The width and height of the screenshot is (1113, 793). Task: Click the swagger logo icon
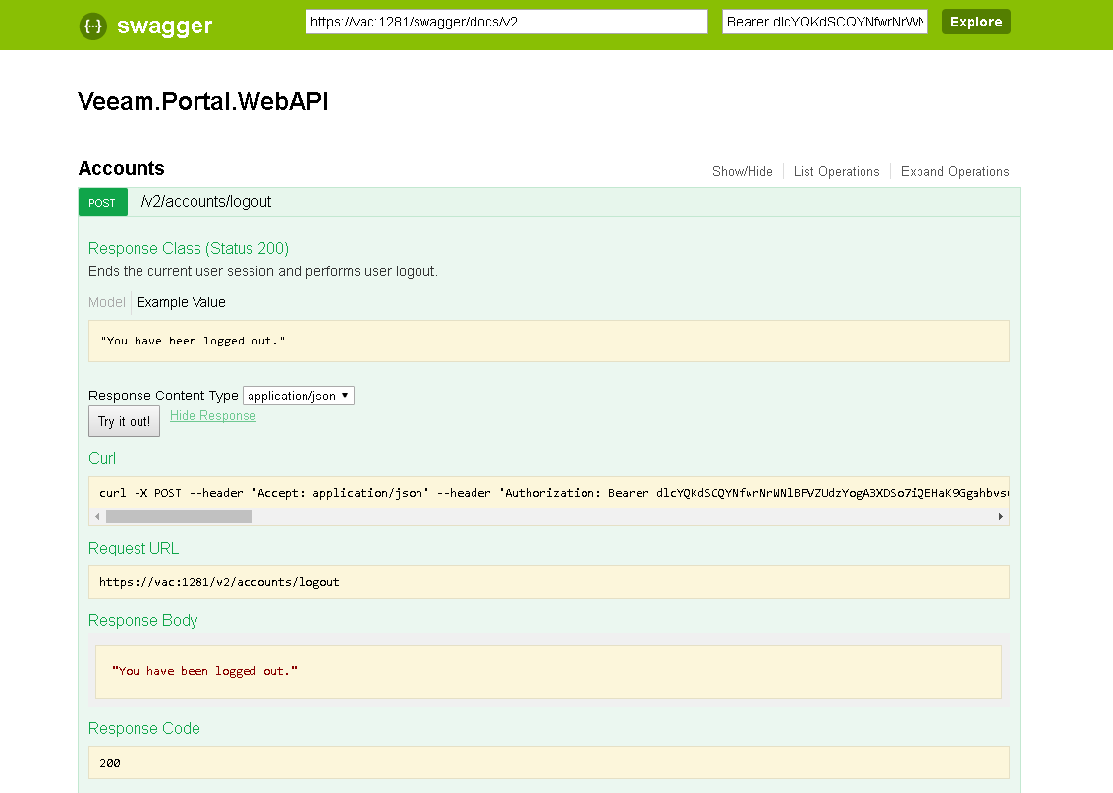click(x=92, y=26)
